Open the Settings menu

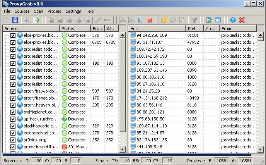[x=73, y=11]
